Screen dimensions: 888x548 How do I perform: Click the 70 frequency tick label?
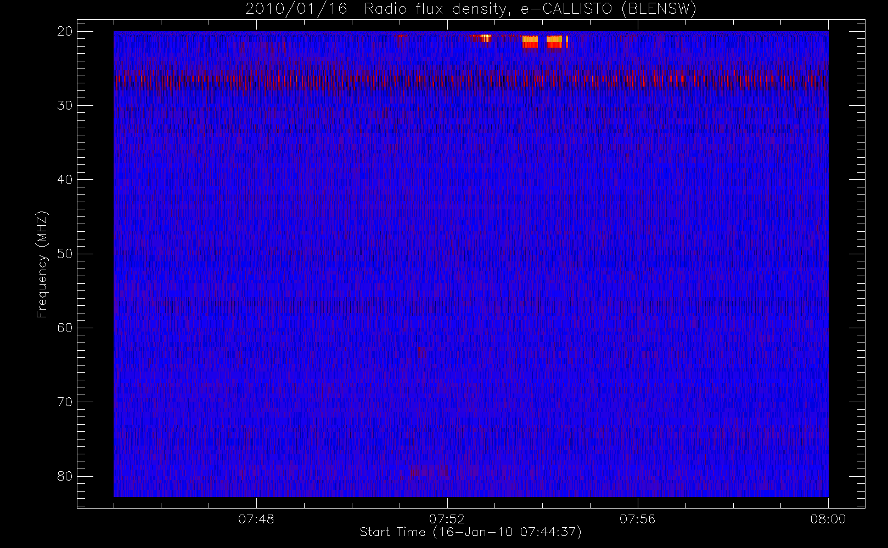65,402
